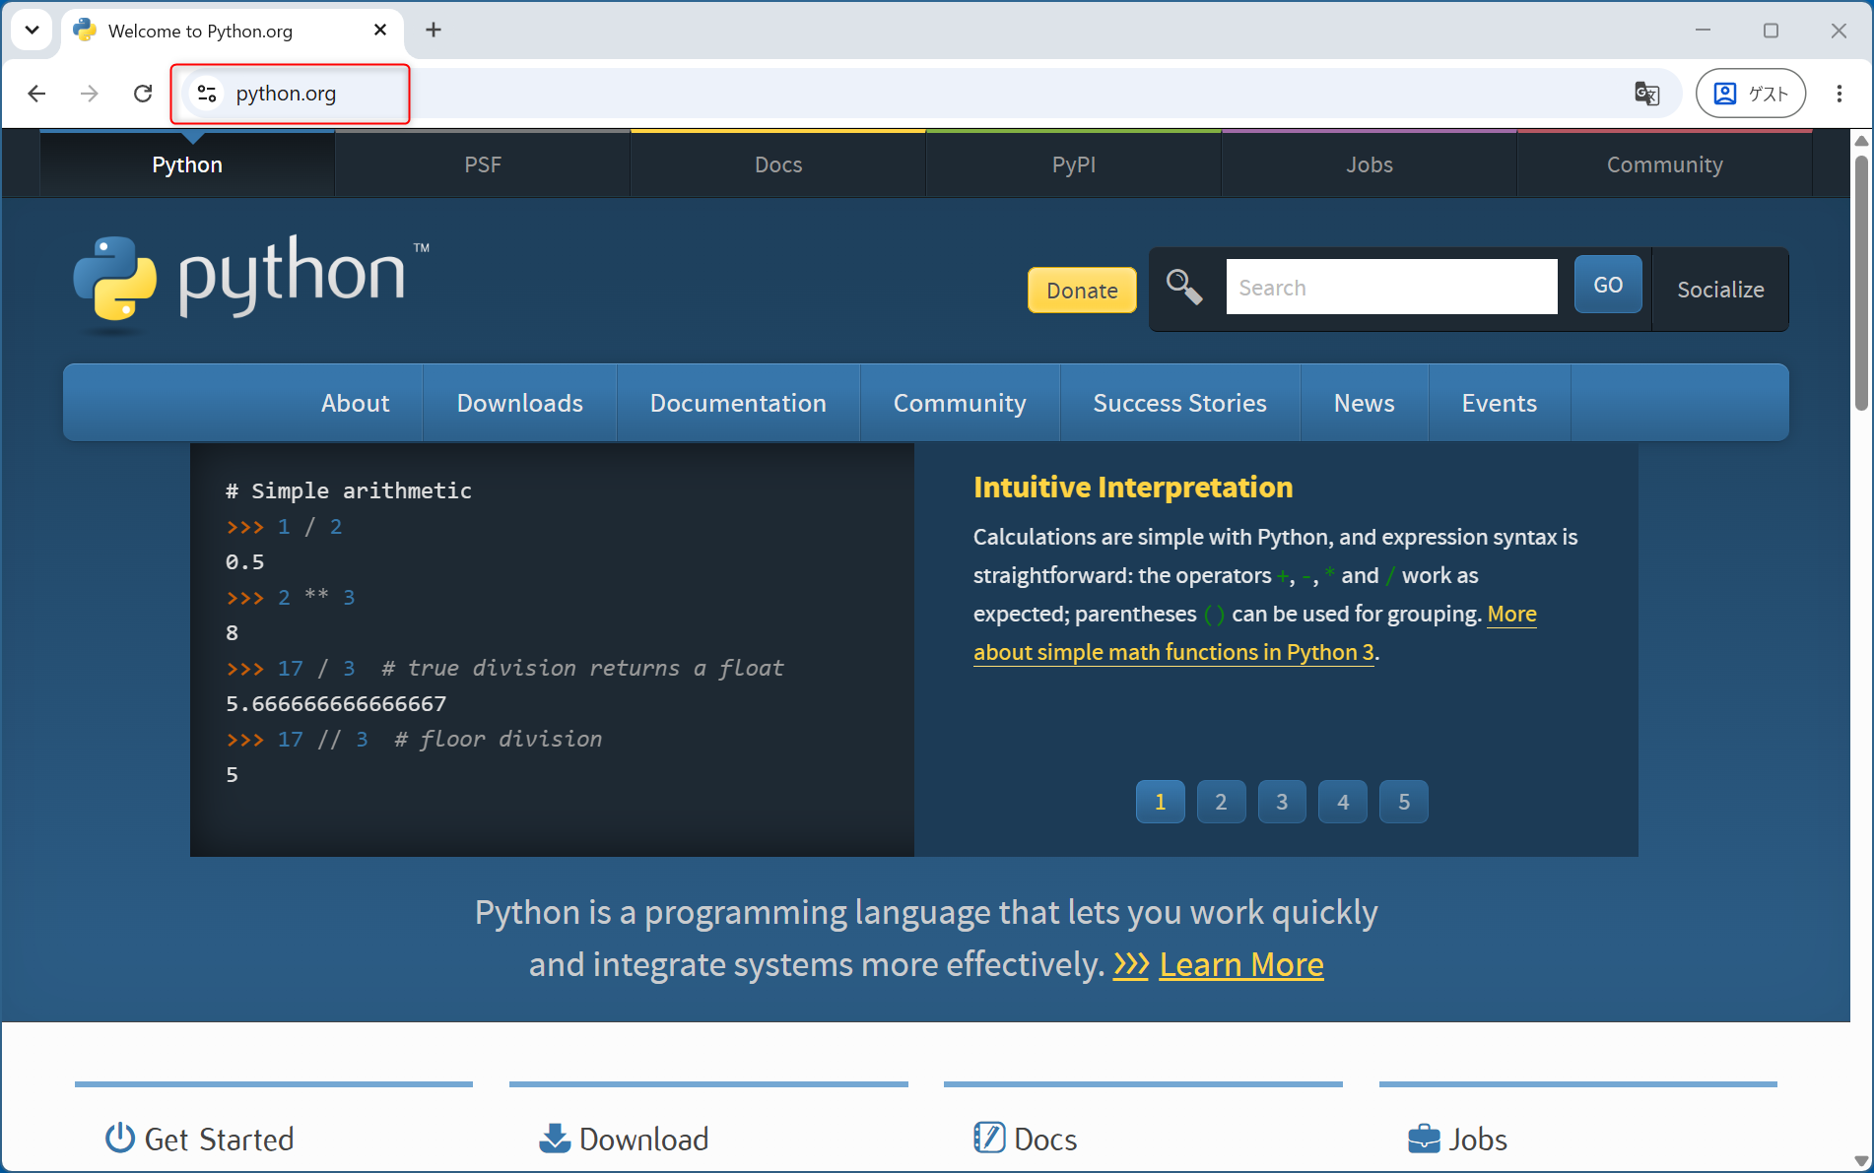Viewport: 1874px width, 1173px height.
Task: Focus the Search text field
Action: (x=1391, y=287)
